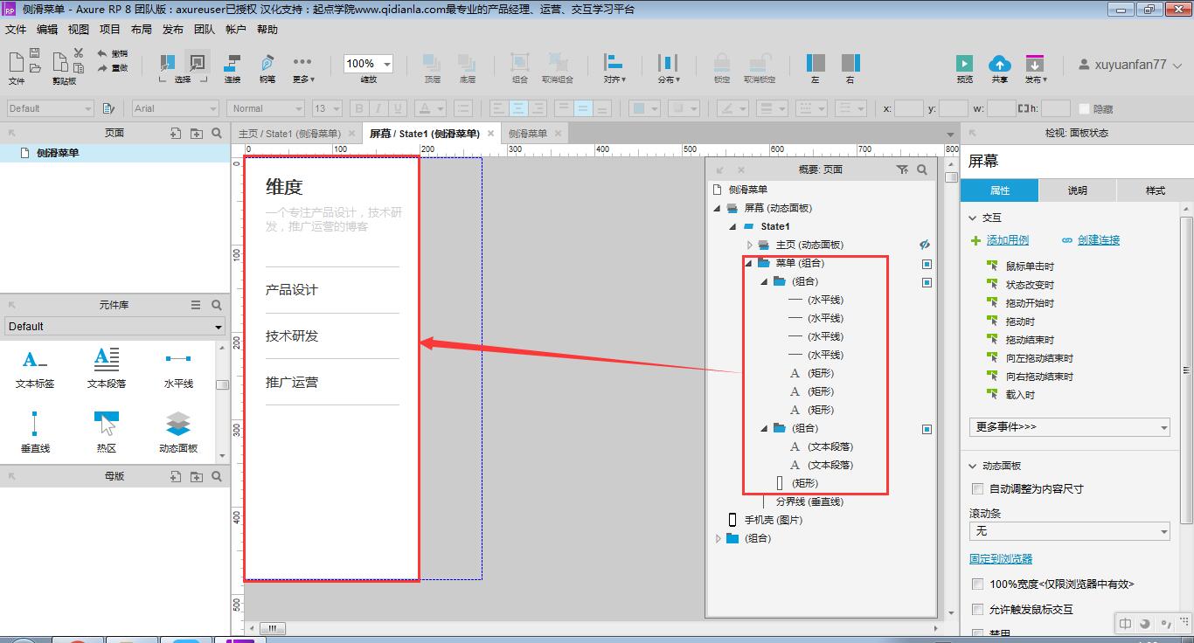Click the ungroup (取消组合) icon
Image resolution: width=1194 pixels, height=643 pixels.
click(x=558, y=63)
